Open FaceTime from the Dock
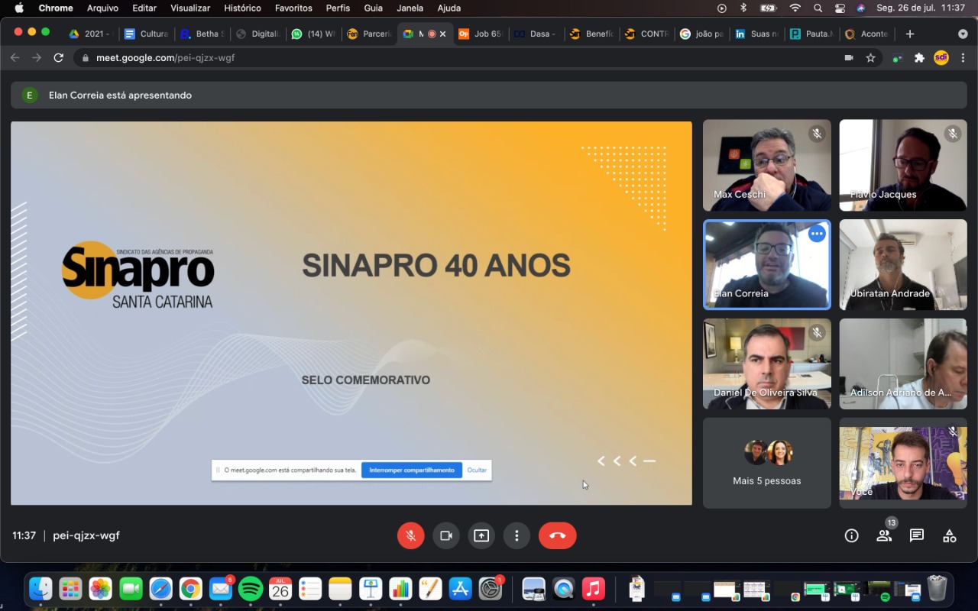978x611 pixels. click(x=131, y=589)
